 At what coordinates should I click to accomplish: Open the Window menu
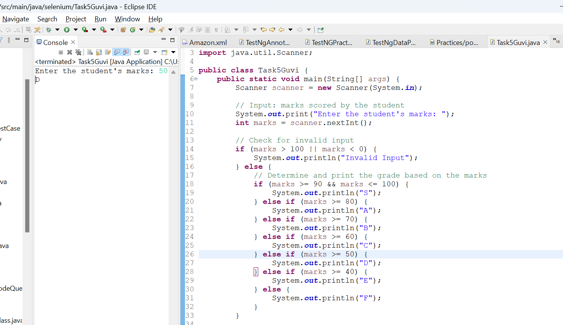pos(127,19)
